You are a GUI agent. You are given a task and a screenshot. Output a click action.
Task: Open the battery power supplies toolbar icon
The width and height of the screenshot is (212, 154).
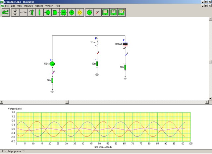point(15,13)
